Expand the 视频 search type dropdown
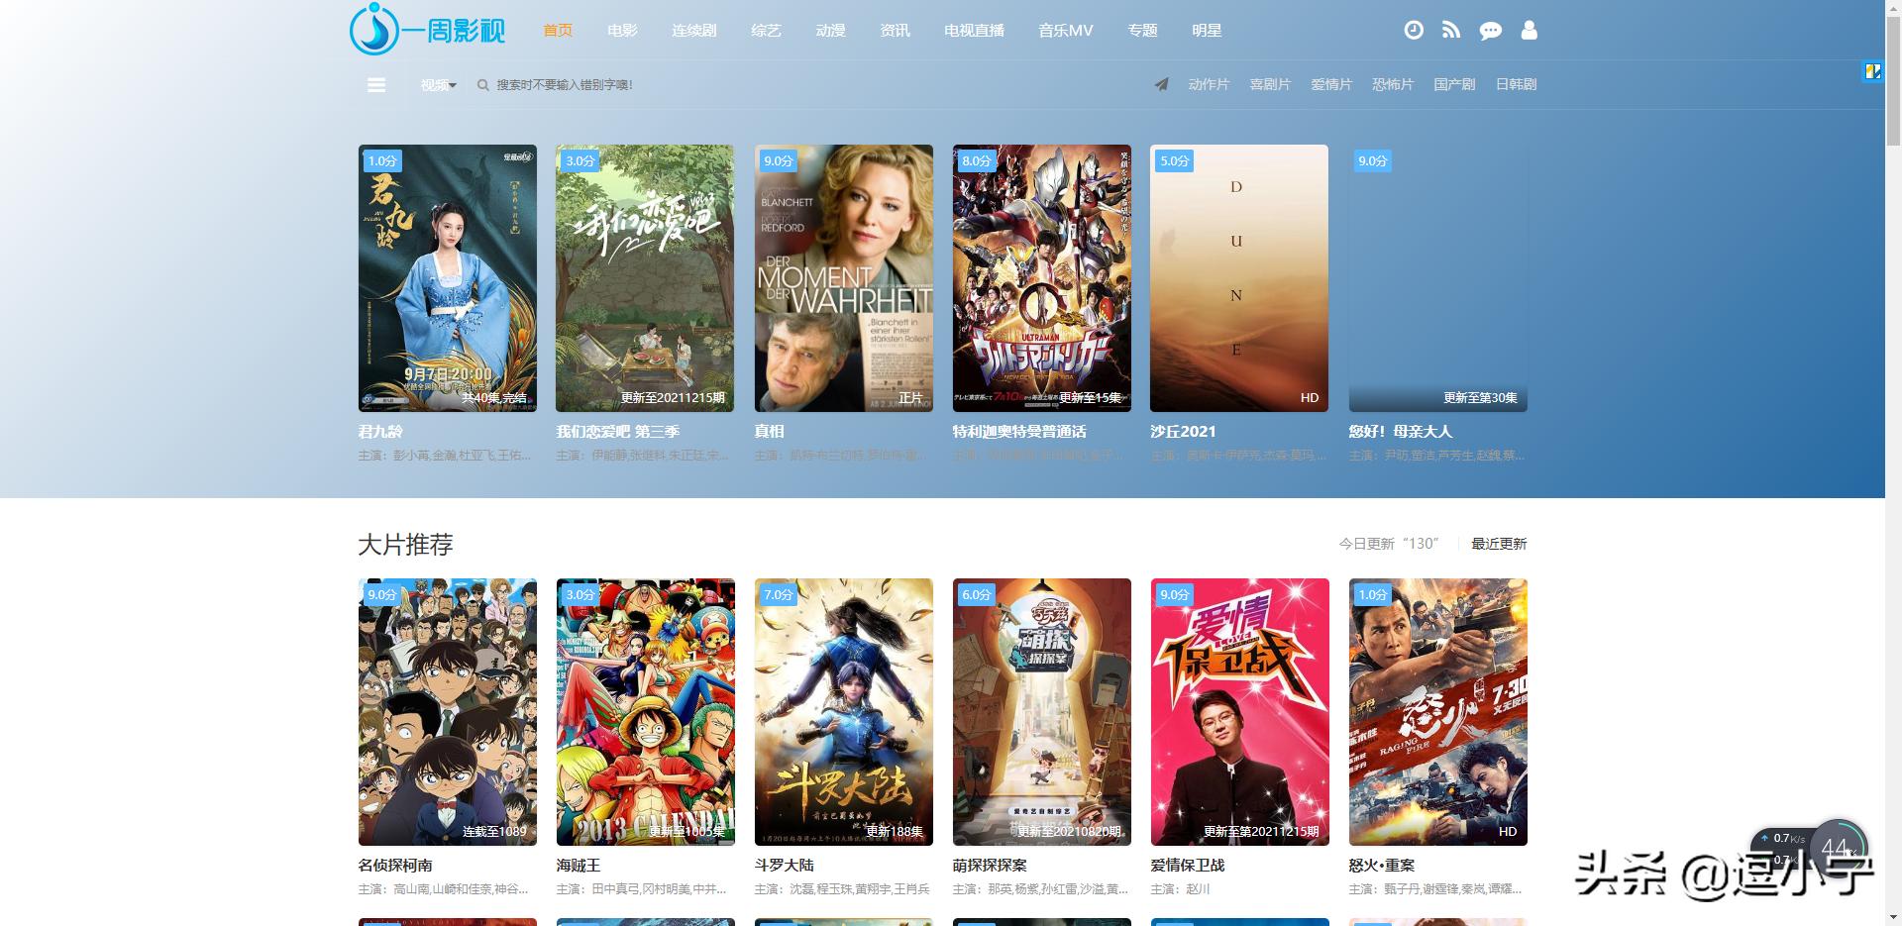The width and height of the screenshot is (1902, 926). [438, 85]
